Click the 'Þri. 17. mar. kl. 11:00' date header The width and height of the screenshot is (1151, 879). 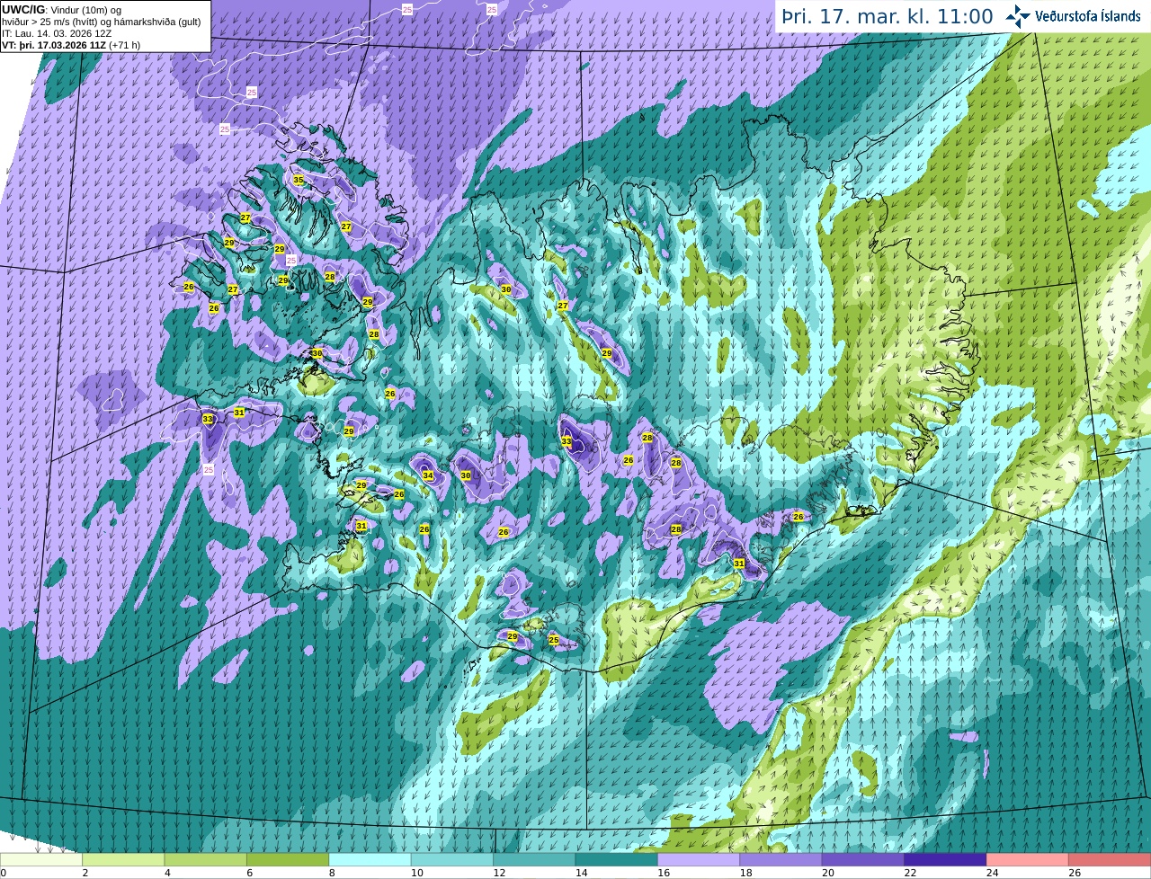coord(888,16)
